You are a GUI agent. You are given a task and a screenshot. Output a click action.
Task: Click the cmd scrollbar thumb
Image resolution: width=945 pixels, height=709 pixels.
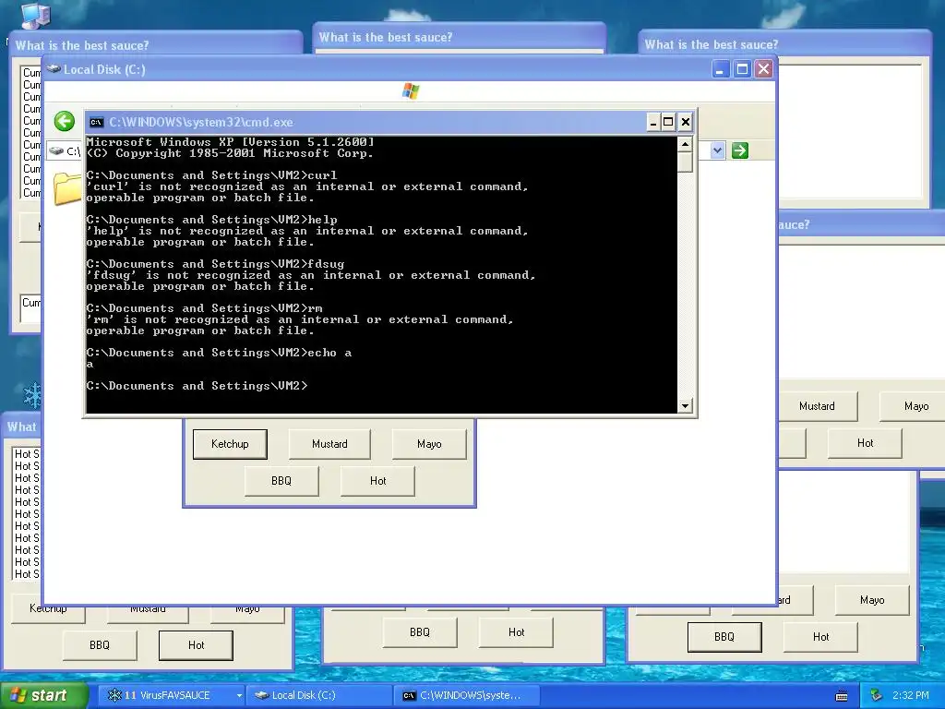685,162
